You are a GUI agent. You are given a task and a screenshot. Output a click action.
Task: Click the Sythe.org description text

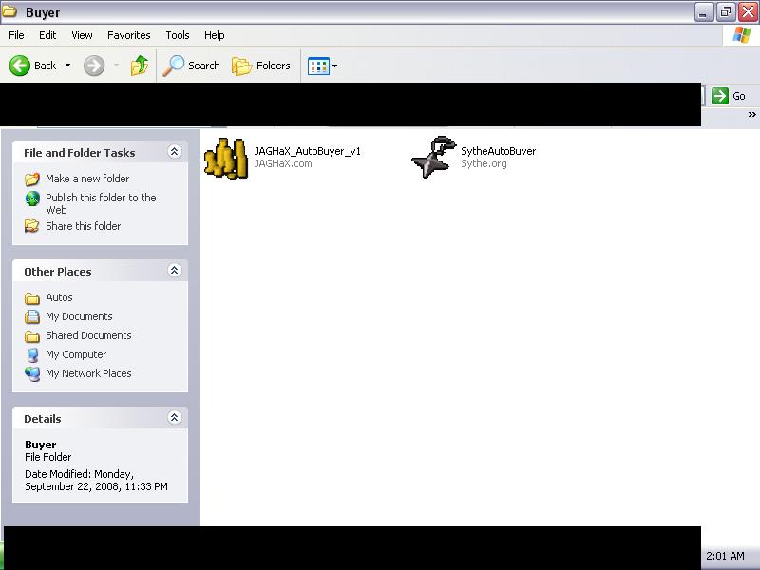484,163
